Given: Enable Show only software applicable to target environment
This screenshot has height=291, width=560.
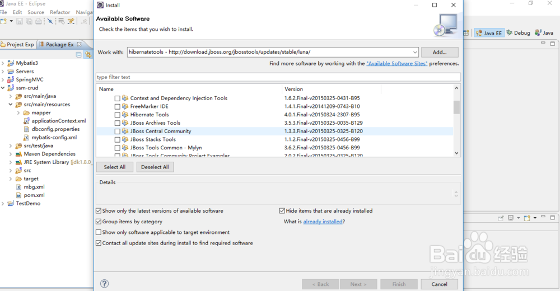Looking at the screenshot, I should coord(99,232).
